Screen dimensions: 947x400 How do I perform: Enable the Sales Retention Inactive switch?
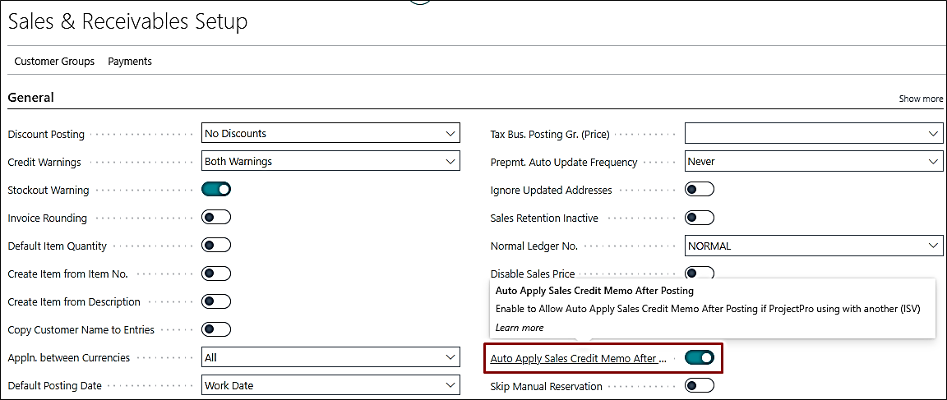click(700, 218)
